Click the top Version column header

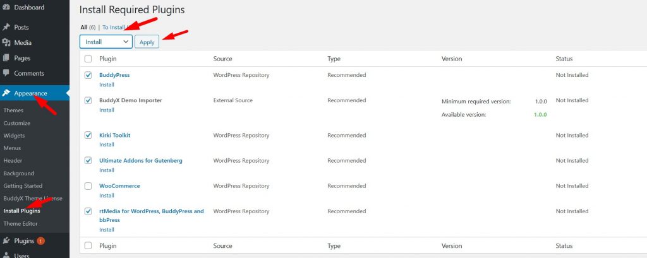coord(452,59)
